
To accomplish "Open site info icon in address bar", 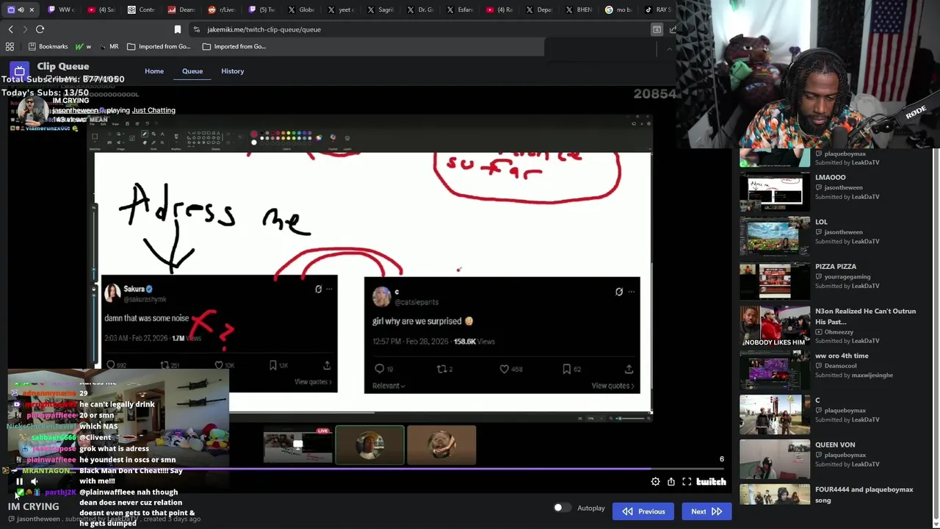I will (196, 29).
